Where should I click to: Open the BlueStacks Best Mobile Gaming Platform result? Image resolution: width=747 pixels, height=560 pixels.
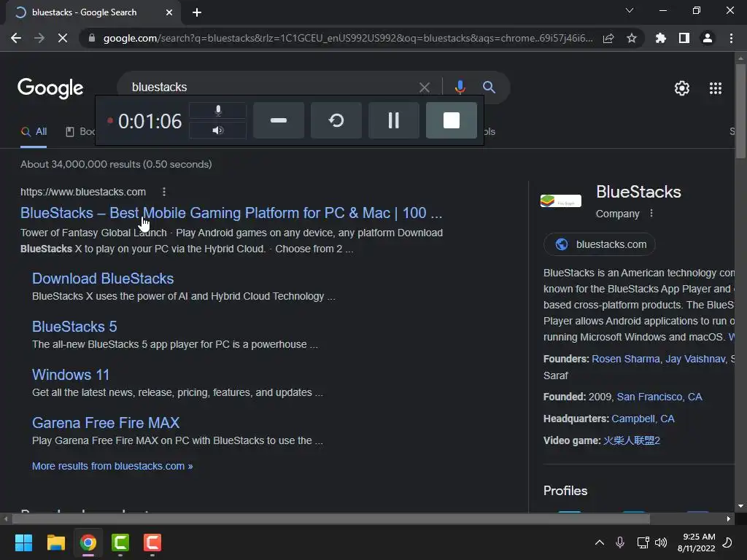coord(231,213)
